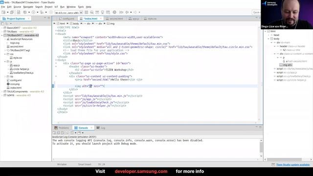This screenshot has width=313, height=176.
Task: Switch to the second.html editor tab
Action: 114,19
